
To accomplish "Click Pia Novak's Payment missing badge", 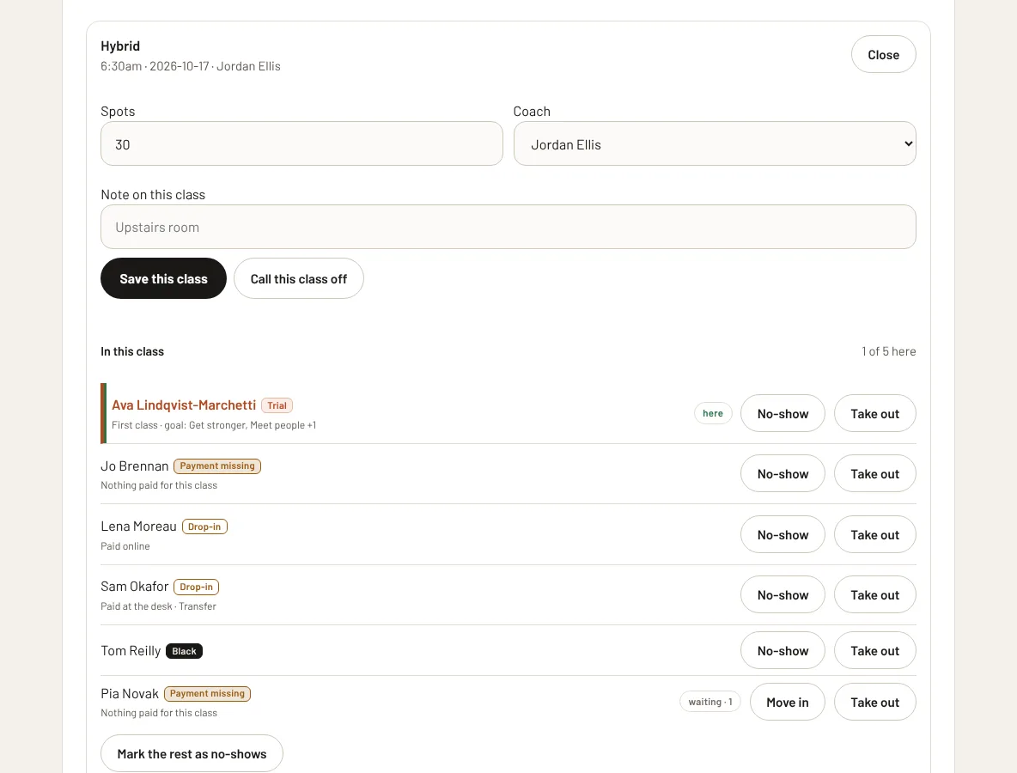I will point(208,693).
